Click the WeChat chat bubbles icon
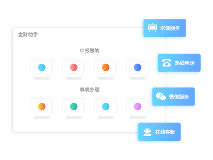Image resolution: width=213 pixels, height=160 pixels. (161, 96)
